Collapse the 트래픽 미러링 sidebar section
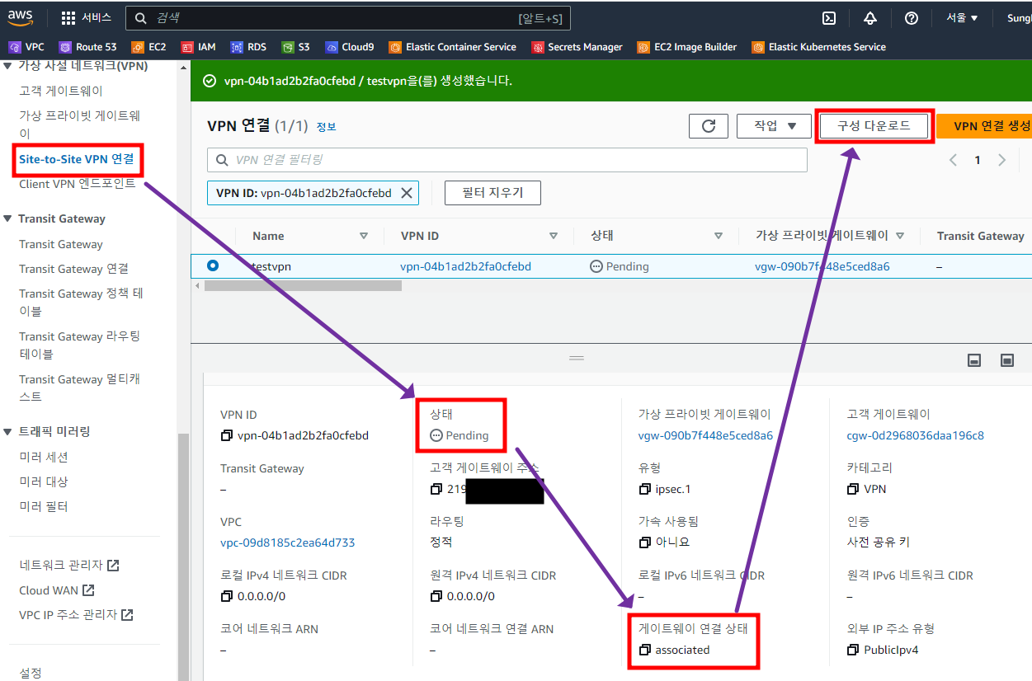The height and width of the screenshot is (681, 1032). [x=8, y=431]
